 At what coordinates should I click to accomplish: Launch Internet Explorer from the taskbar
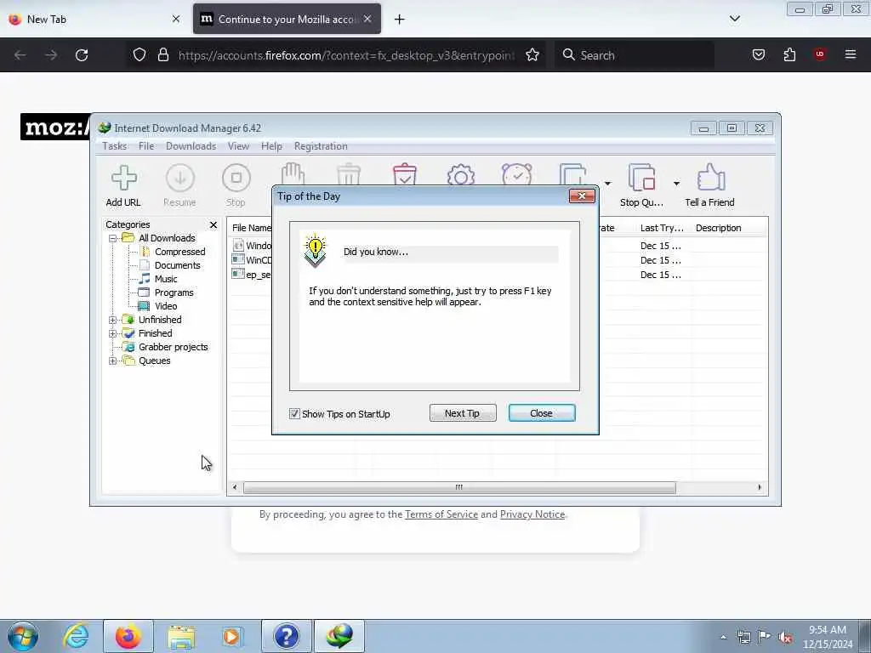point(76,636)
